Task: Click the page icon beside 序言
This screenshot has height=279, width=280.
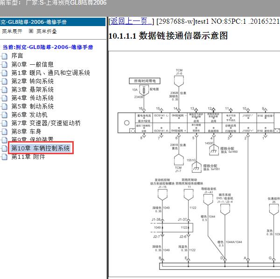Action: pyautogui.click(x=5, y=56)
